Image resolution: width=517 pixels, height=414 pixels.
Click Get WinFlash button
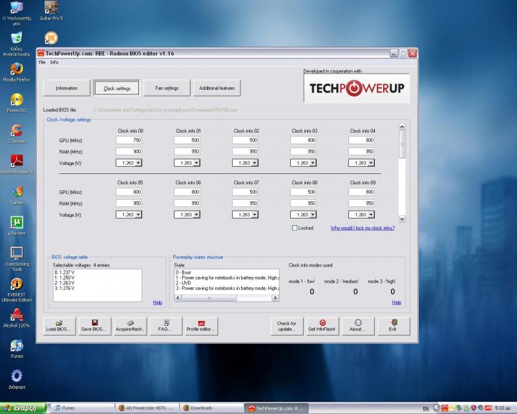pyautogui.click(x=322, y=326)
